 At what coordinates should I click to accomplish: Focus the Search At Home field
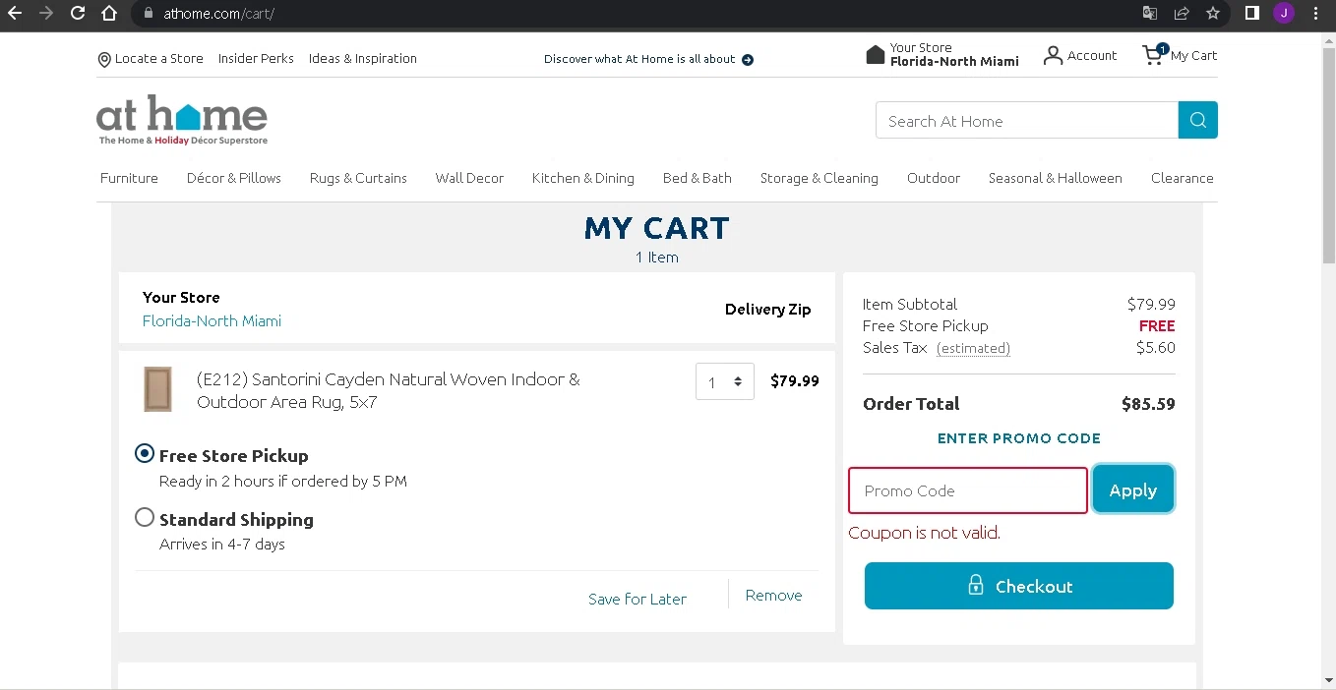(1027, 121)
